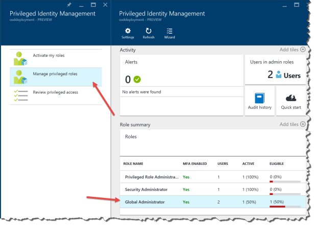Select the Review privileged access checklist icon
Screen dimensions: 314x225
tap(20, 94)
